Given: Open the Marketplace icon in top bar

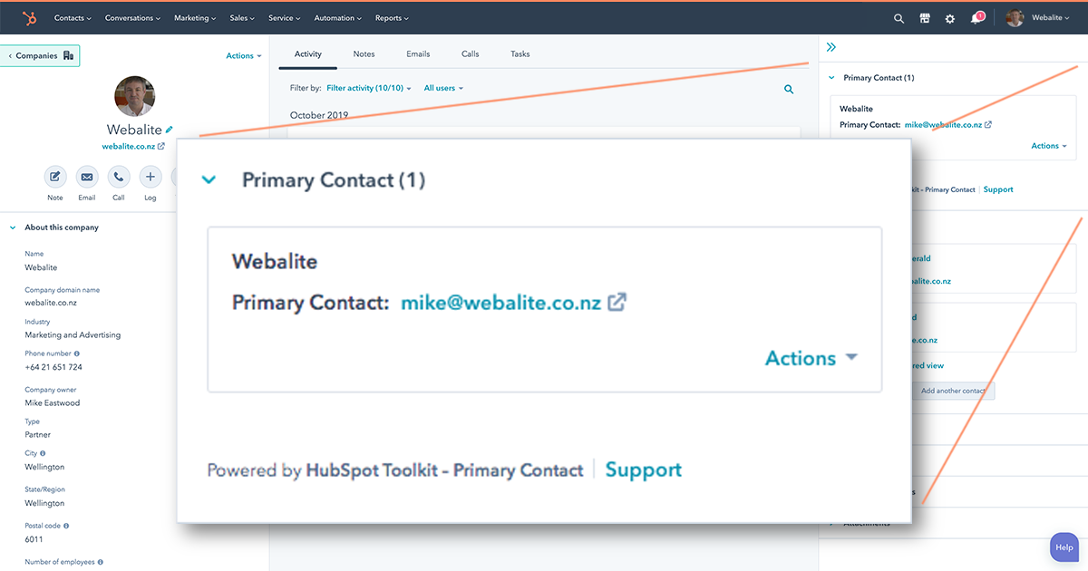Looking at the screenshot, I should [x=925, y=18].
